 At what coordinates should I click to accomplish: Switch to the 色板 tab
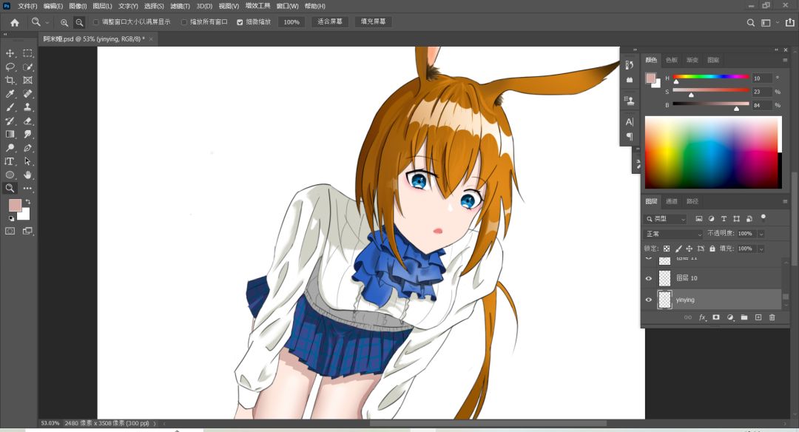(x=672, y=60)
